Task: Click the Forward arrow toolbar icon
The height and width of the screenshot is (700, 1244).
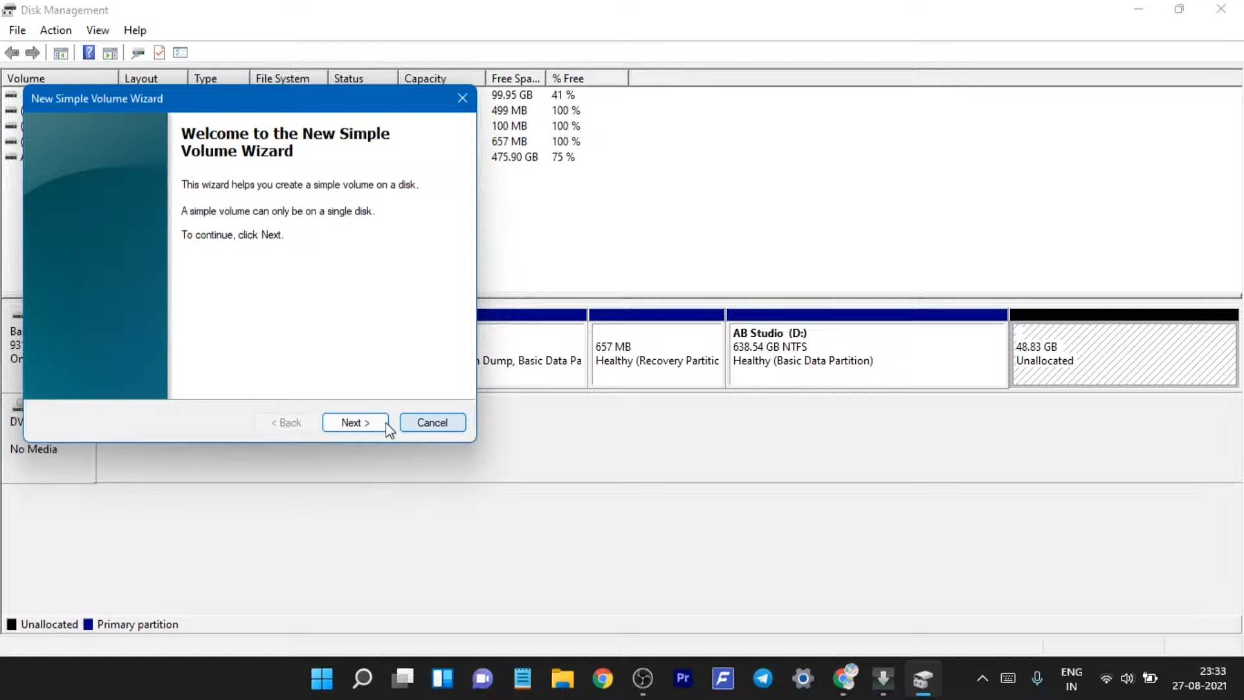Action: pos(32,52)
